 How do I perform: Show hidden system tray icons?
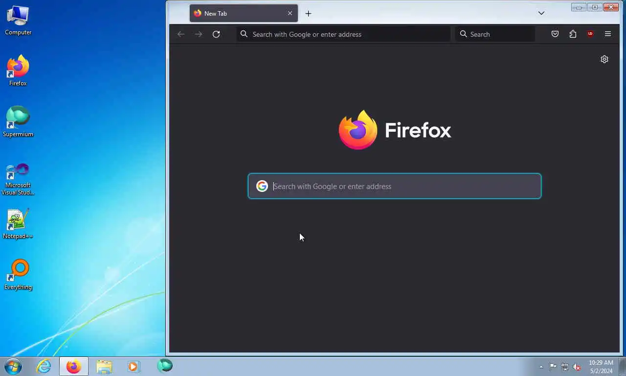[x=541, y=367]
